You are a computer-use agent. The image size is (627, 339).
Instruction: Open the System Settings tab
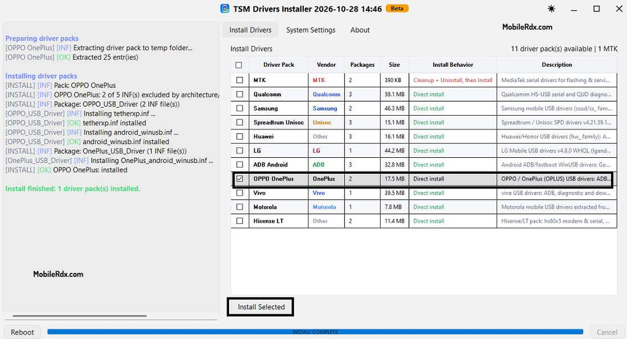point(310,30)
